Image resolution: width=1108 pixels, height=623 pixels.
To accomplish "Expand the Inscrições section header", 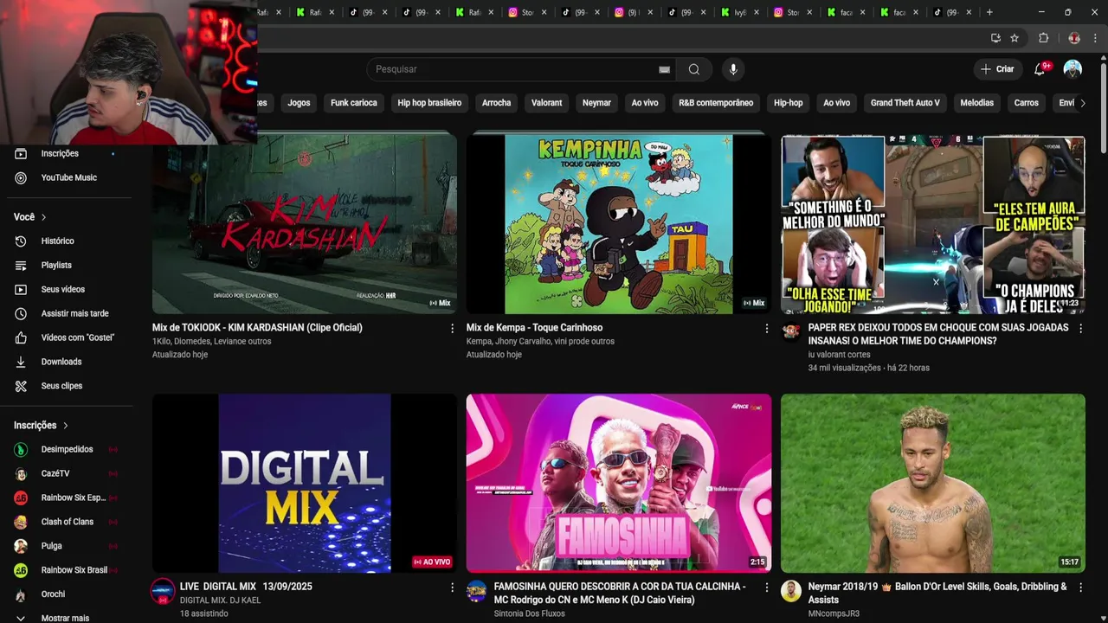I will coord(41,426).
